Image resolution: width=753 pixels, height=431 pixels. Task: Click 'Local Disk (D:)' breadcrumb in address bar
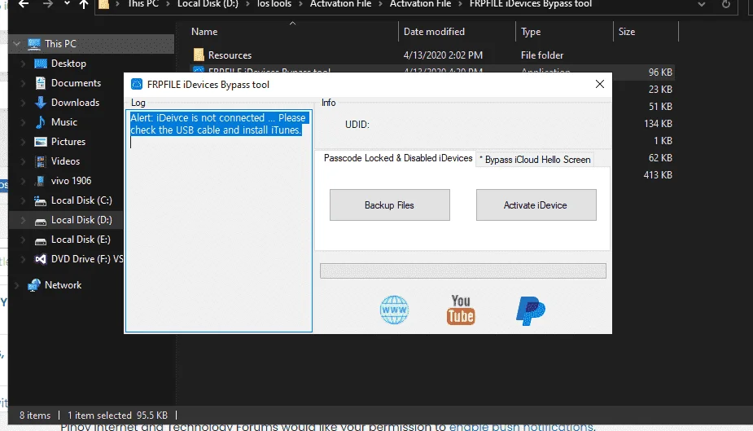coord(208,4)
